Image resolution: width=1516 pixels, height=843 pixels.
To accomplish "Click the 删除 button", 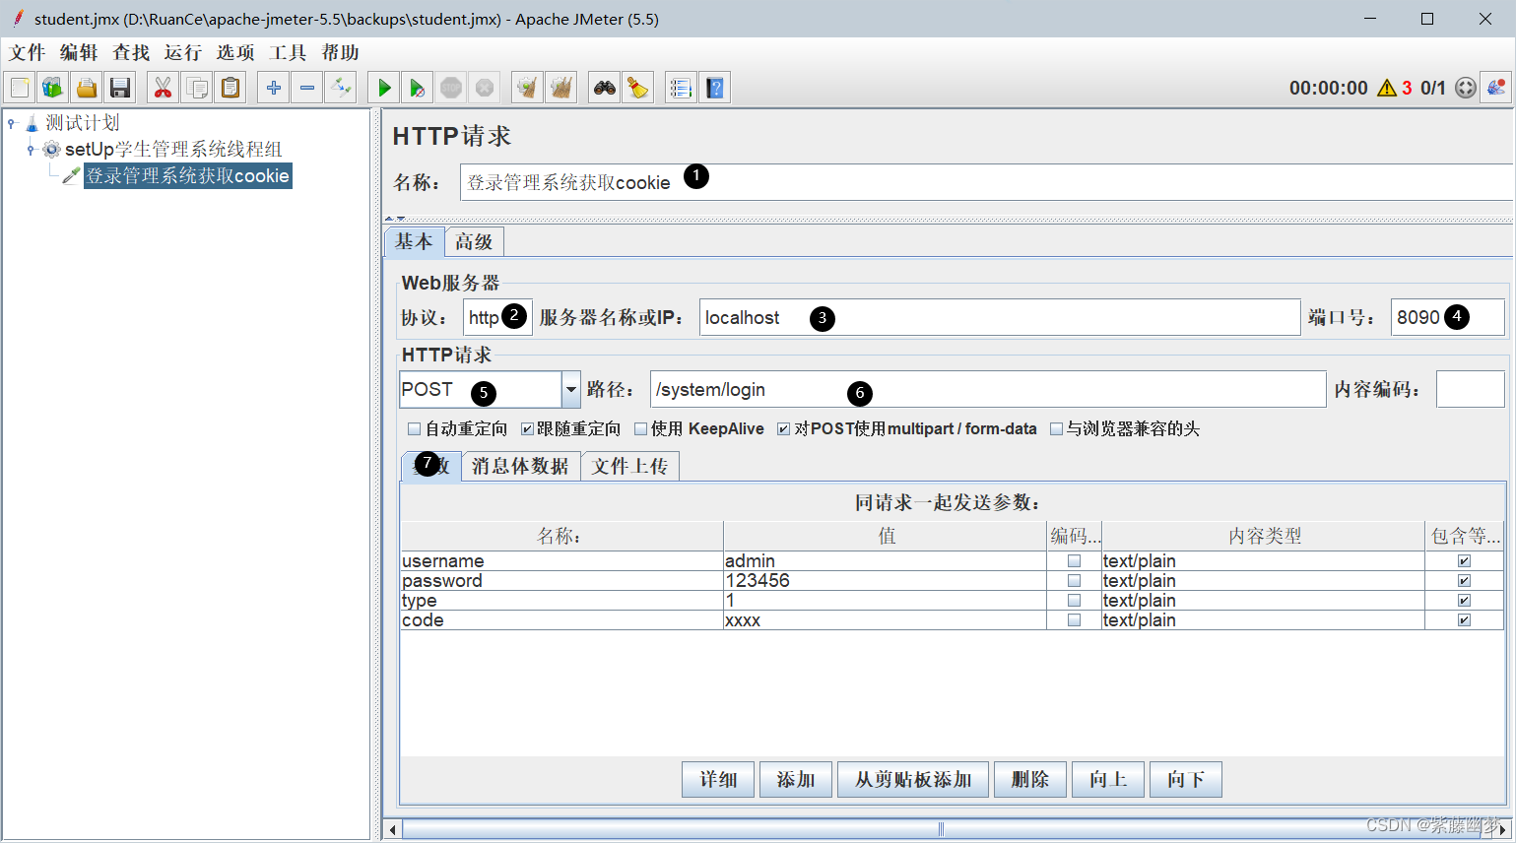I will pos(1030,780).
